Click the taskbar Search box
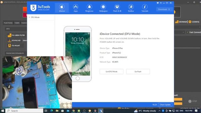 (24, 111)
